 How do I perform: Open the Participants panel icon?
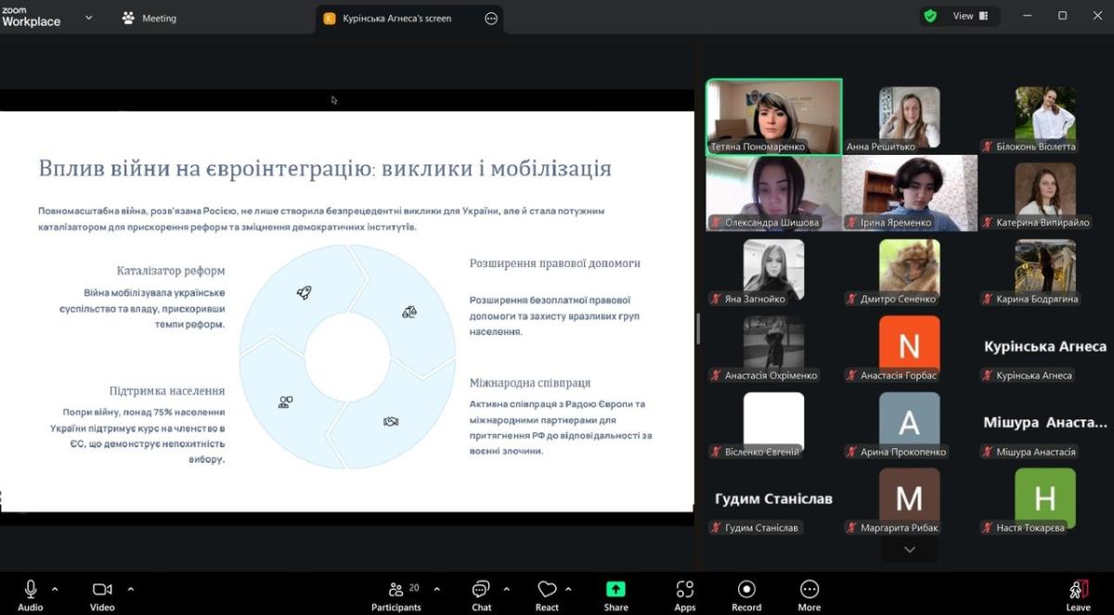pyautogui.click(x=396, y=590)
